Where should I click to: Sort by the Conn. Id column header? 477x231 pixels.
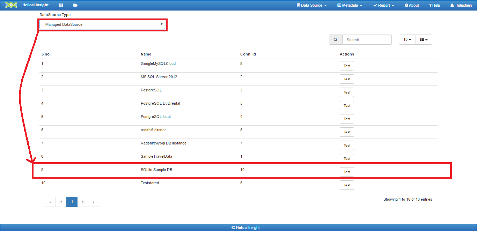pos(248,54)
